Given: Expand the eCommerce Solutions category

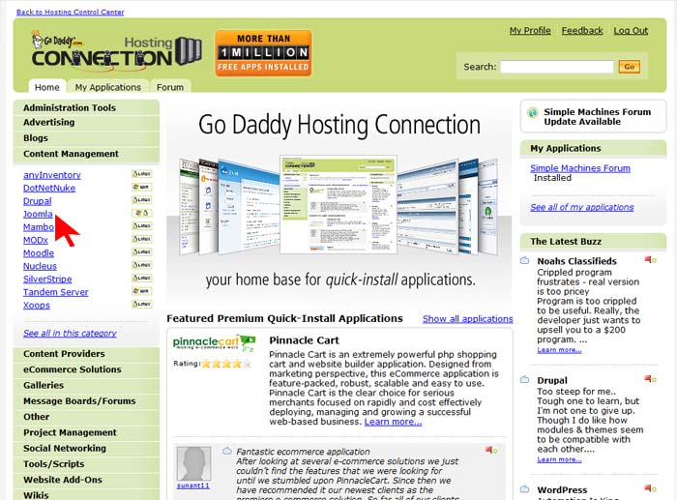Looking at the screenshot, I should [x=86, y=369].
